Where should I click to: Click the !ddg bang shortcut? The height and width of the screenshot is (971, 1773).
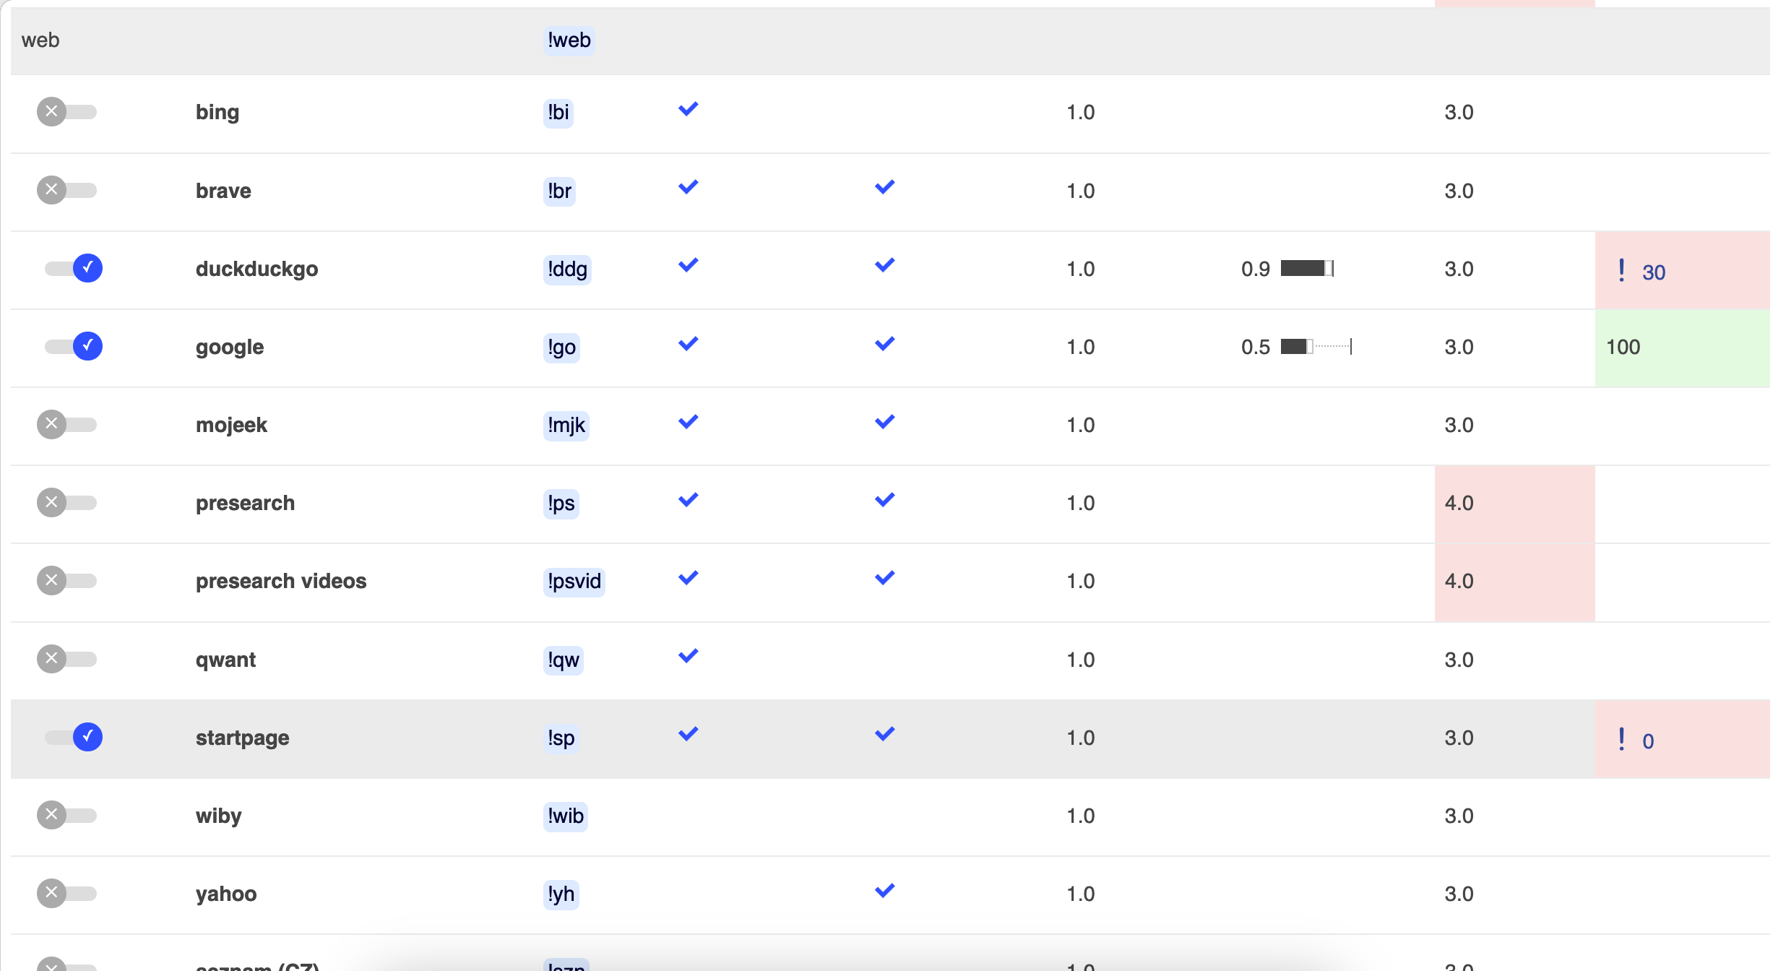pos(567,269)
